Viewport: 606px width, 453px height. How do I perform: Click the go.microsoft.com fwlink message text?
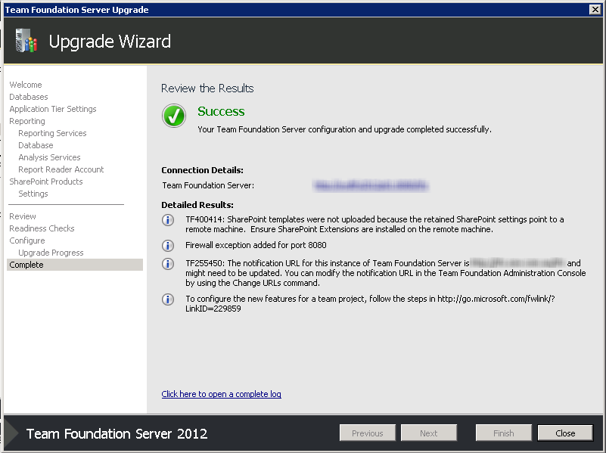pos(370,303)
